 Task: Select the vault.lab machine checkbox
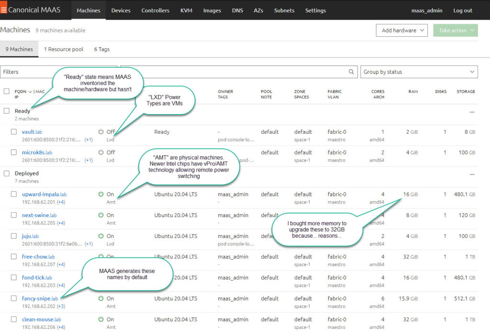pyautogui.click(x=14, y=132)
